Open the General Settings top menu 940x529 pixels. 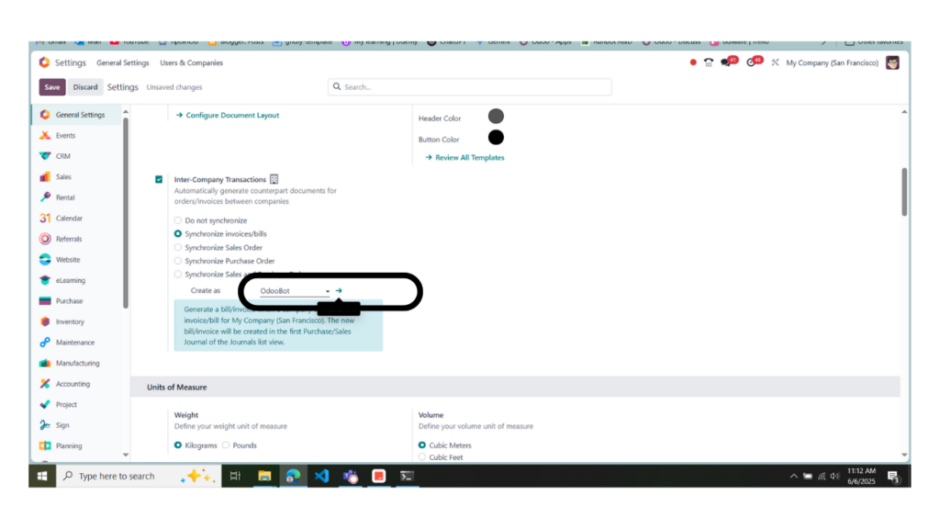123,62
